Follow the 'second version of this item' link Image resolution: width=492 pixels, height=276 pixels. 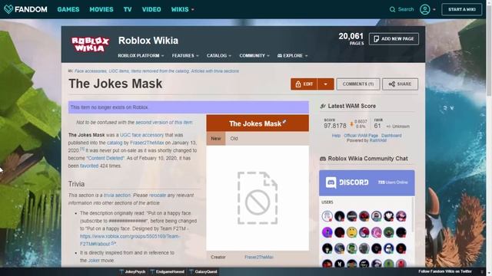[164, 123]
